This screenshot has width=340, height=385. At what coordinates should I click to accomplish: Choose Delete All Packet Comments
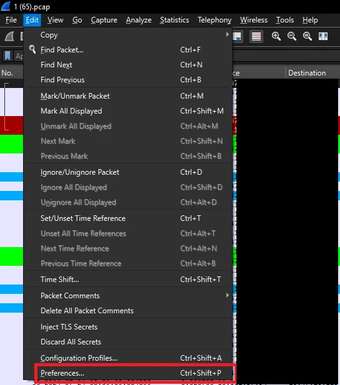pyautogui.click(x=128, y=311)
